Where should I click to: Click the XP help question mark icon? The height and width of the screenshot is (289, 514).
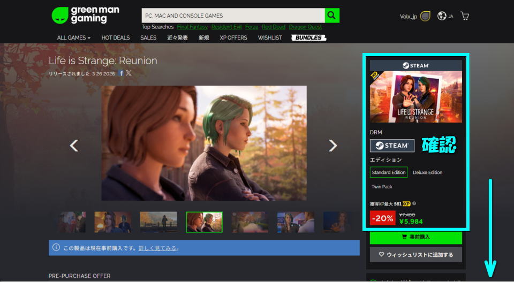(x=414, y=203)
